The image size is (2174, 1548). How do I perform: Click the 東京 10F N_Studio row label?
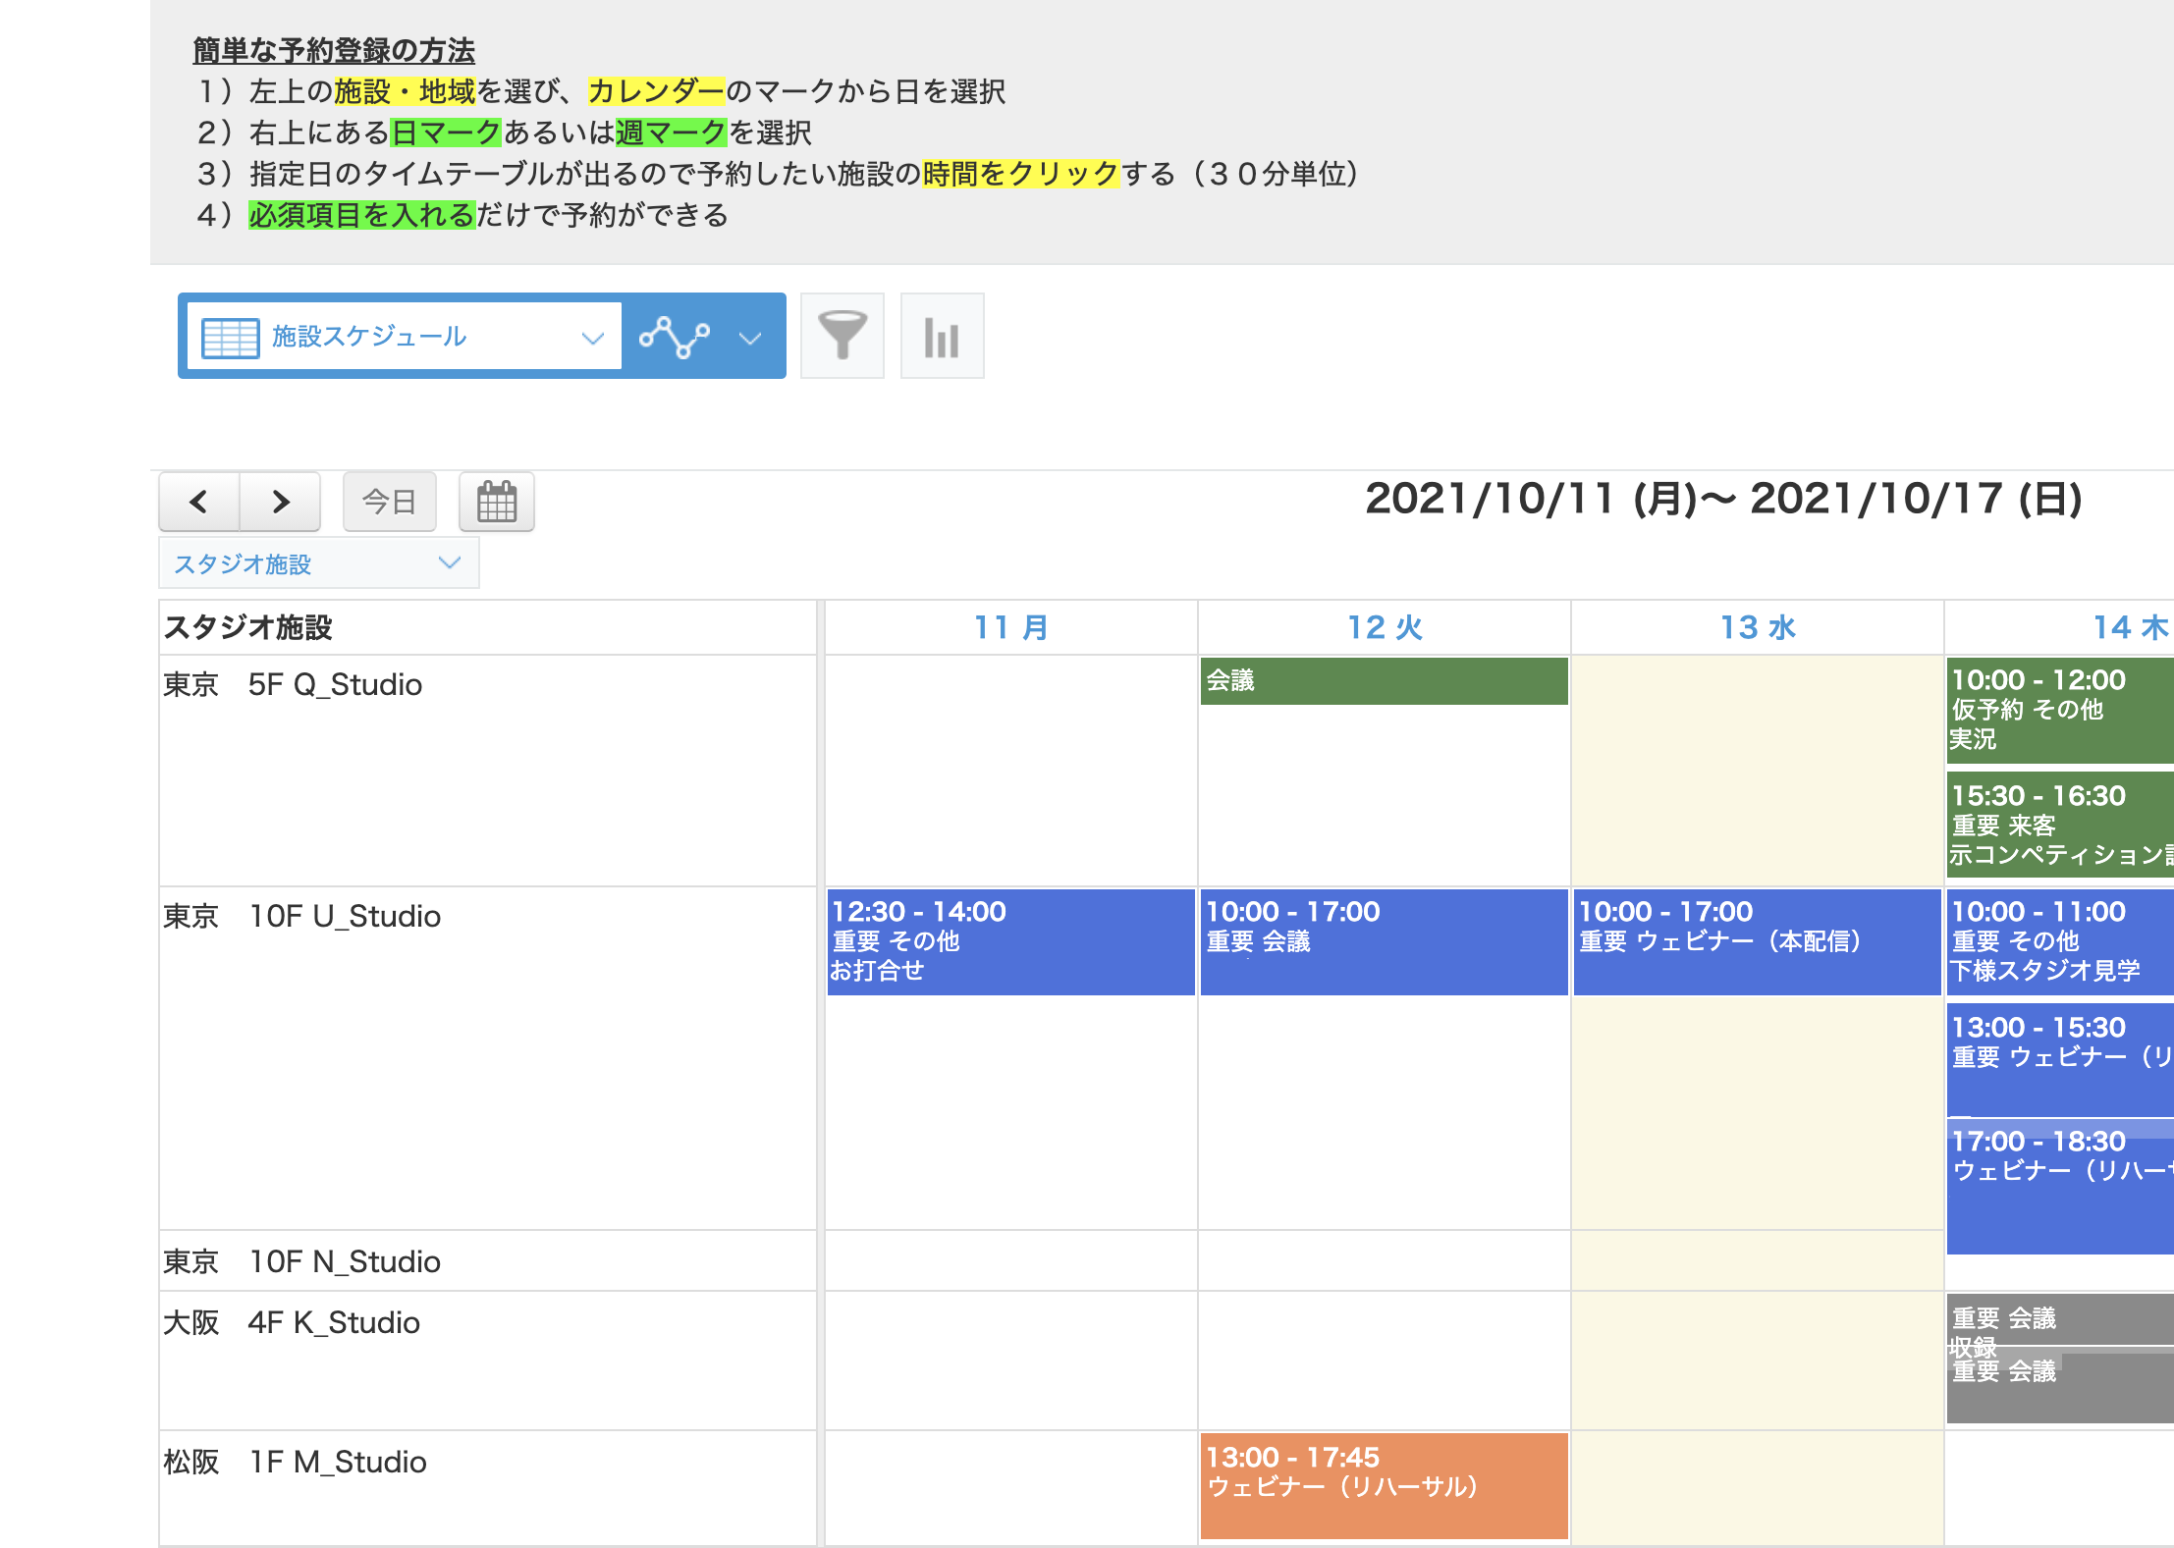[x=302, y=1261]
